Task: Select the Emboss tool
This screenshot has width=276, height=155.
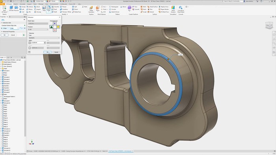Action: pyautogui.click(x=30, y=7)
